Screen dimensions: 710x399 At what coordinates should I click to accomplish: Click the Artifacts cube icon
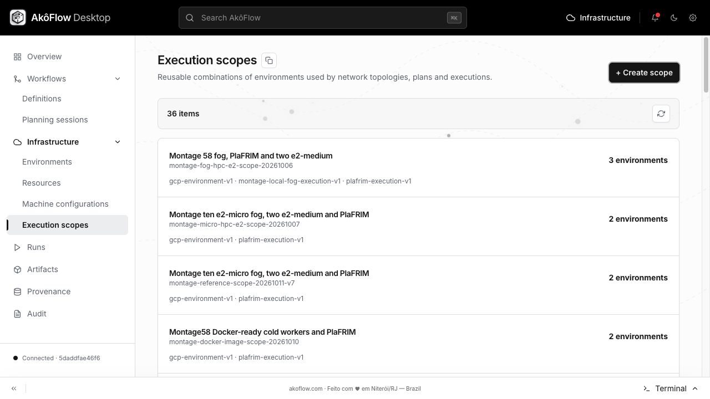[17, 269]
